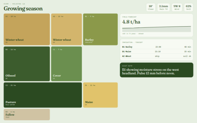Click the 62% soil moisture chip

tap(188, 8)
